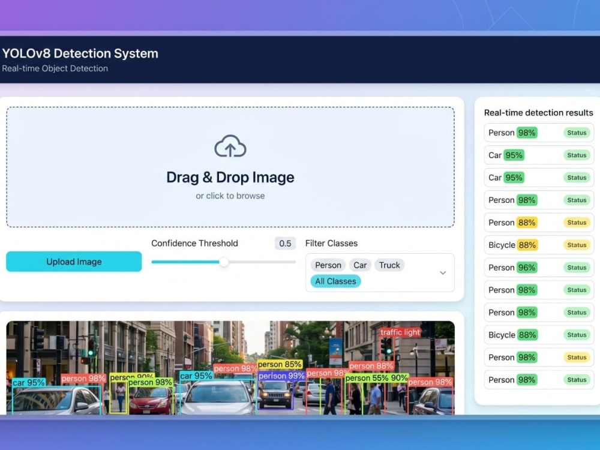Select Bicycle row with green 88% badge
The height and width of the screenshot is (450, 600).
pyautogui.click(x=539, y=335)
